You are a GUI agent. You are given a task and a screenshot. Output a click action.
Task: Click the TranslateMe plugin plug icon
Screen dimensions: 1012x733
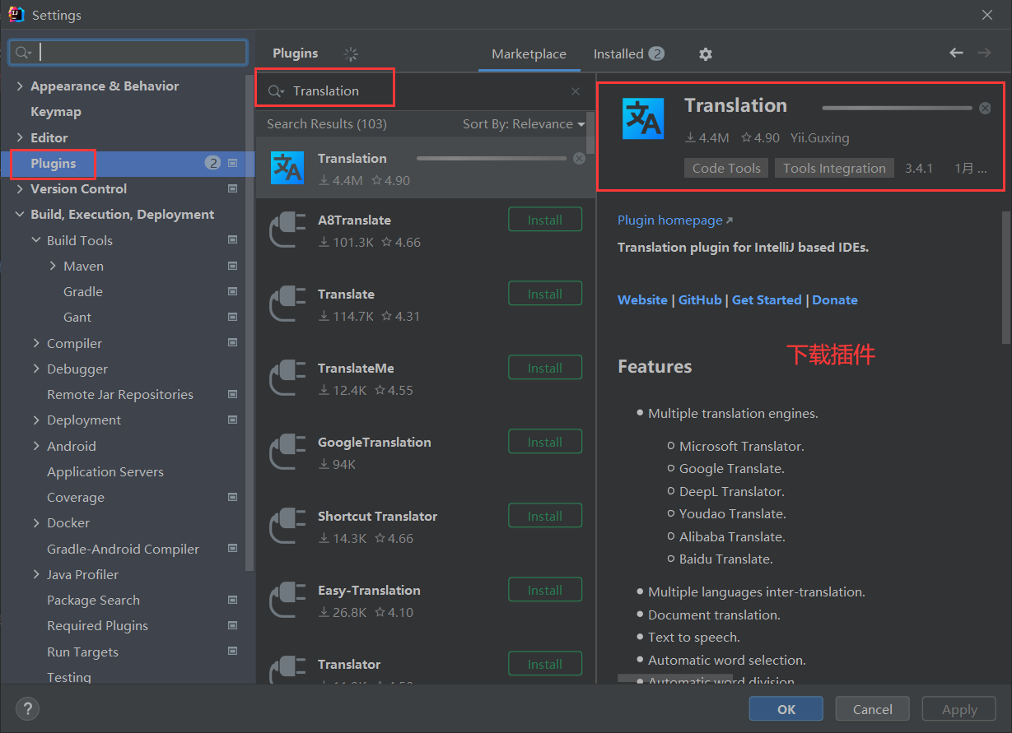(x=287, y=378)
